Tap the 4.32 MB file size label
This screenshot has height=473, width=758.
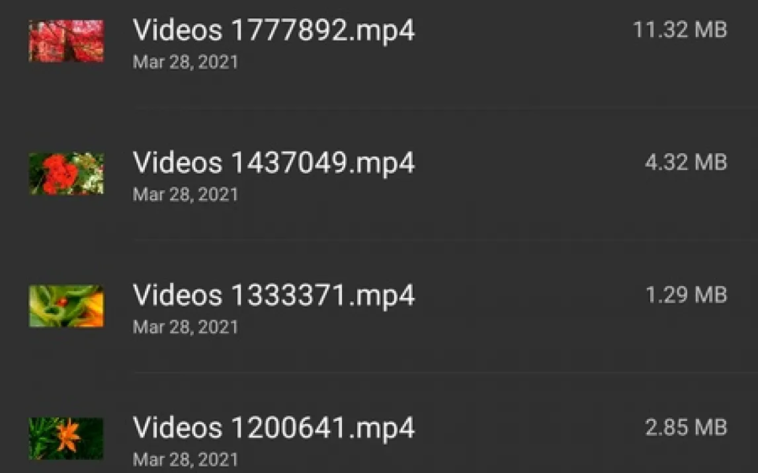[686, 162]
